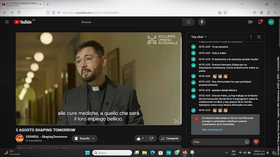Show site security padlock info
Viewport: 280px width, 157px height.
click(54, 13)
